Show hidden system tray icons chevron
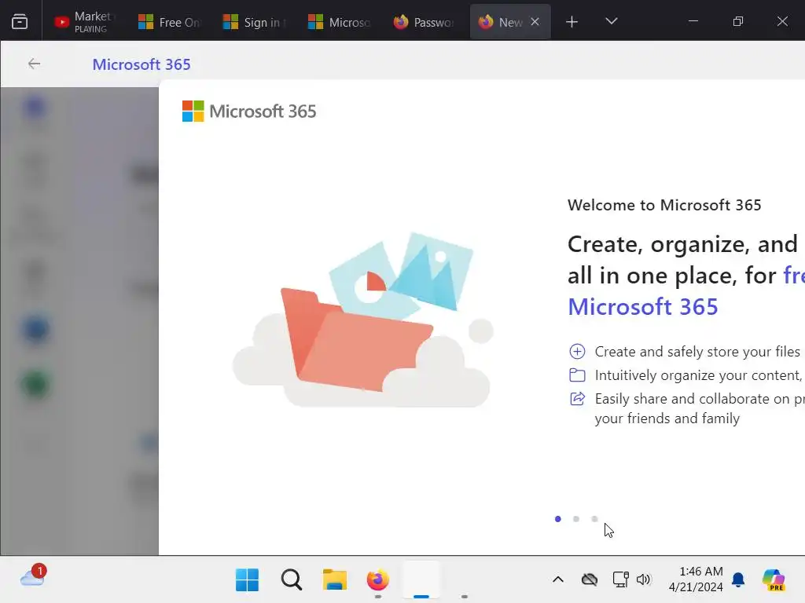This screenshot has height=603, width=805. [558, 580]
